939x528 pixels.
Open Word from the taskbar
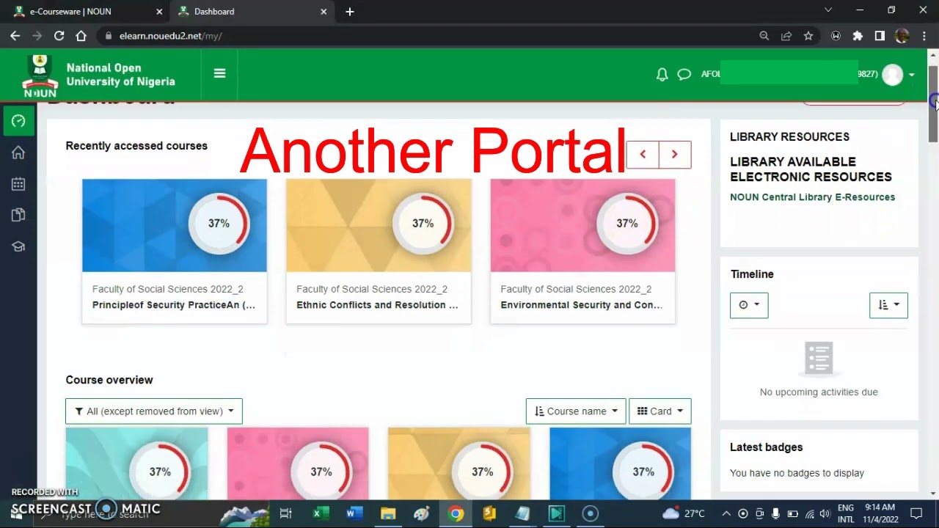click(354, 513)
